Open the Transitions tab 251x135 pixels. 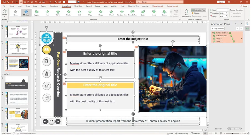click(x=54, y=6)
